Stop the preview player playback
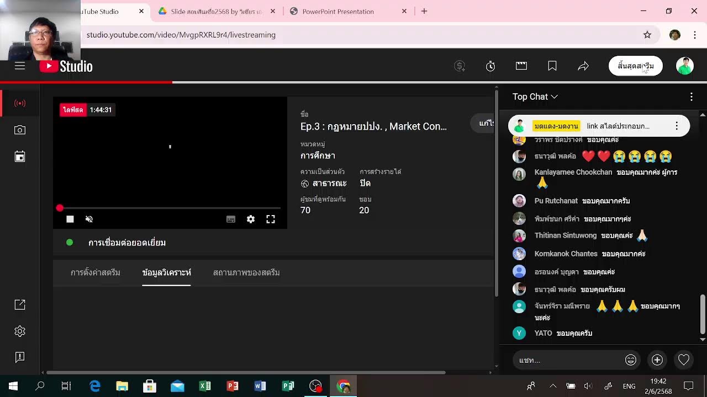 (x=70, y=219)
